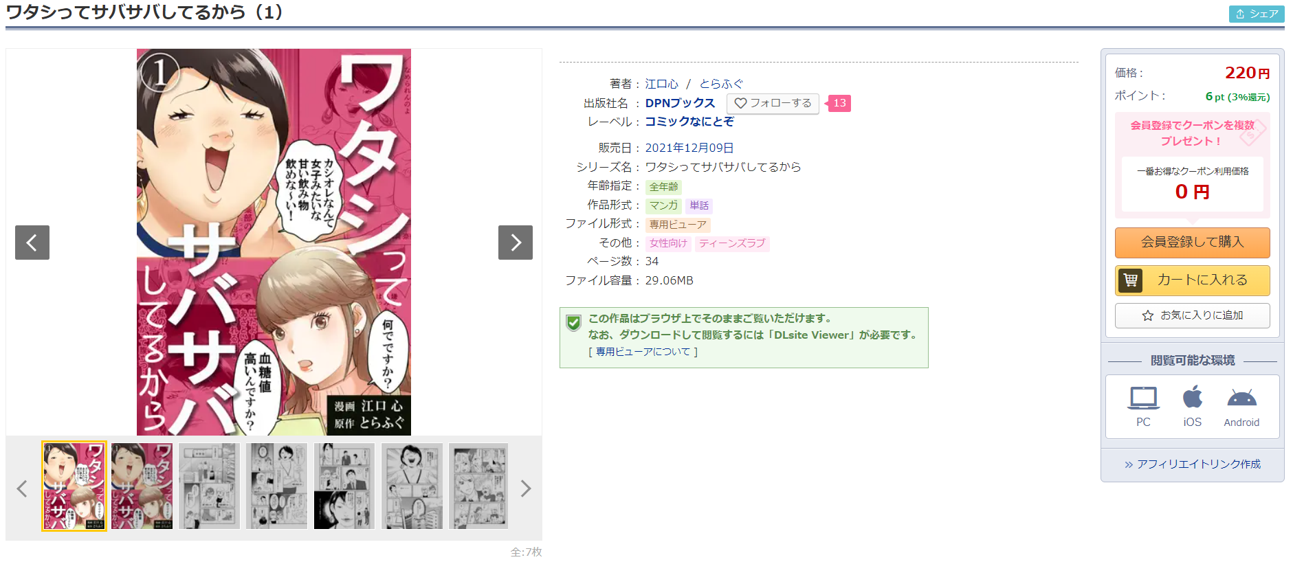This screenshot has width=1293, height=562.
Task: Select the マンガ format tag
Action: [x=663, y=205]
